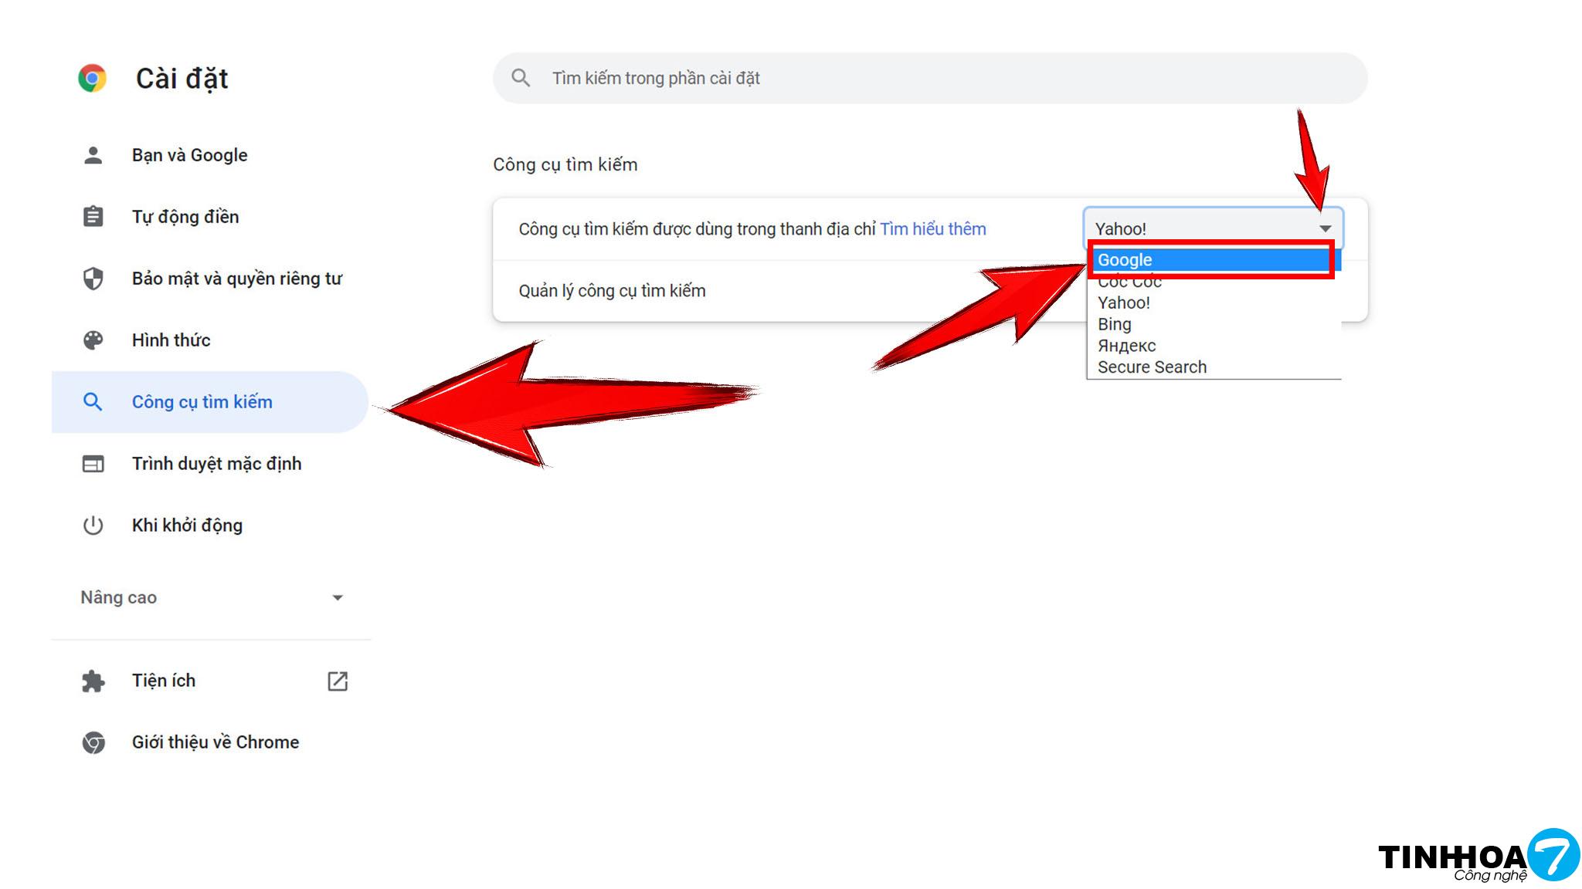Click the clipboard icon for Tự động điền
Screen dimensions: 1582x889
tap(93, 216)
